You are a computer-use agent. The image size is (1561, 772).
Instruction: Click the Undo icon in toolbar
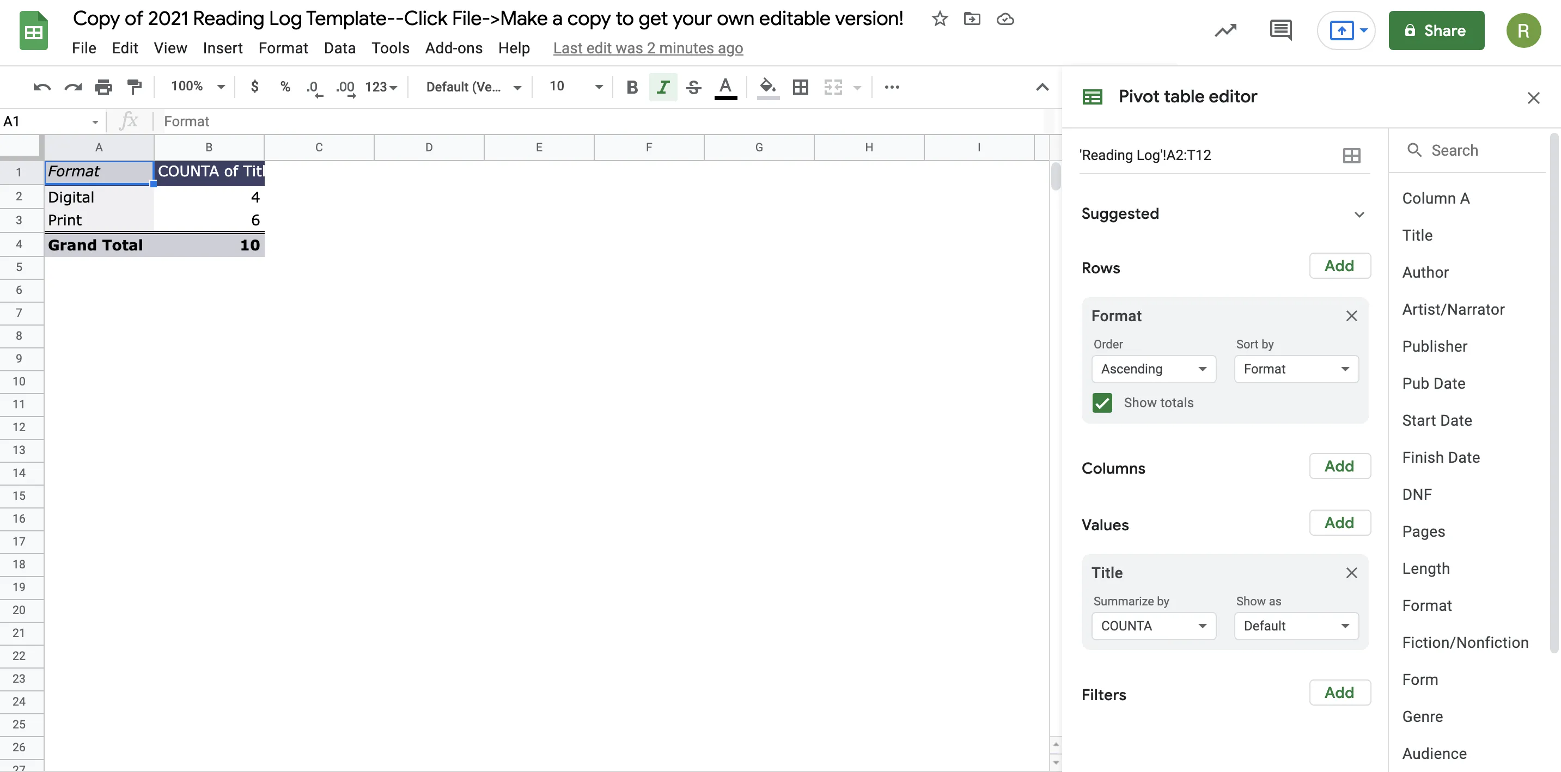click(41, 87)
